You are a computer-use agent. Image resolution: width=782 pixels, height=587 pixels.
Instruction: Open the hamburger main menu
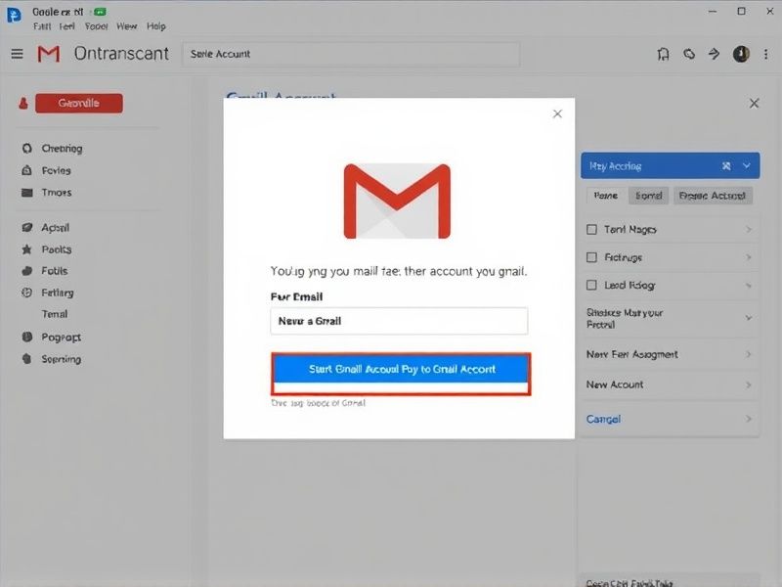click(17, 54)
